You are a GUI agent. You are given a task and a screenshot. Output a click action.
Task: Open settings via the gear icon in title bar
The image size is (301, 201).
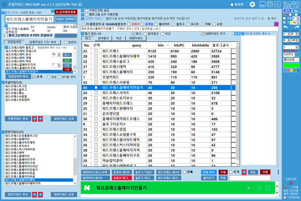pyautogui.click(x=252, y=5)
